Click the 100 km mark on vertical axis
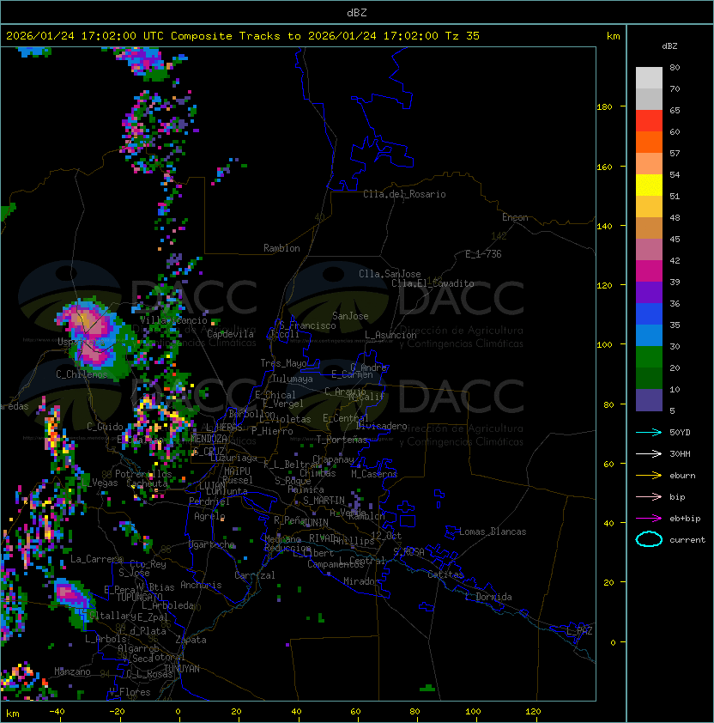This screenshot has width=714, height=723. click(x=604, y=345)
